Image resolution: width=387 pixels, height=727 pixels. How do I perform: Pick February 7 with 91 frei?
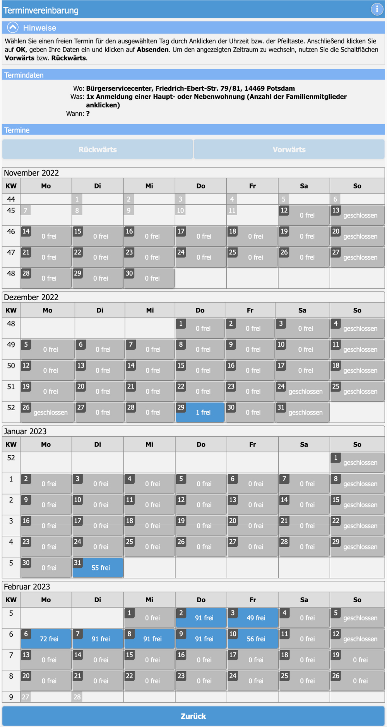[98, 639]
